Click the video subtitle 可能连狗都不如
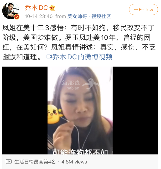The width and height of the screenshot is (161, 169). click(x=80, y=152)
